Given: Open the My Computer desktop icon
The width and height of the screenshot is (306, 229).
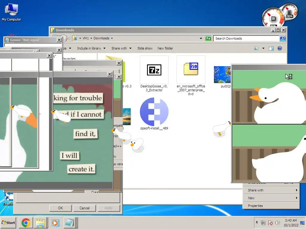Looking at the screenshot, I should click(11, 12).
